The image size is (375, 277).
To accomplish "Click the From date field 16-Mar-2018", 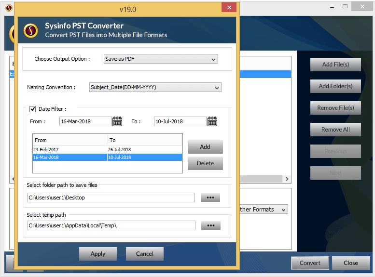I will 85,121.
